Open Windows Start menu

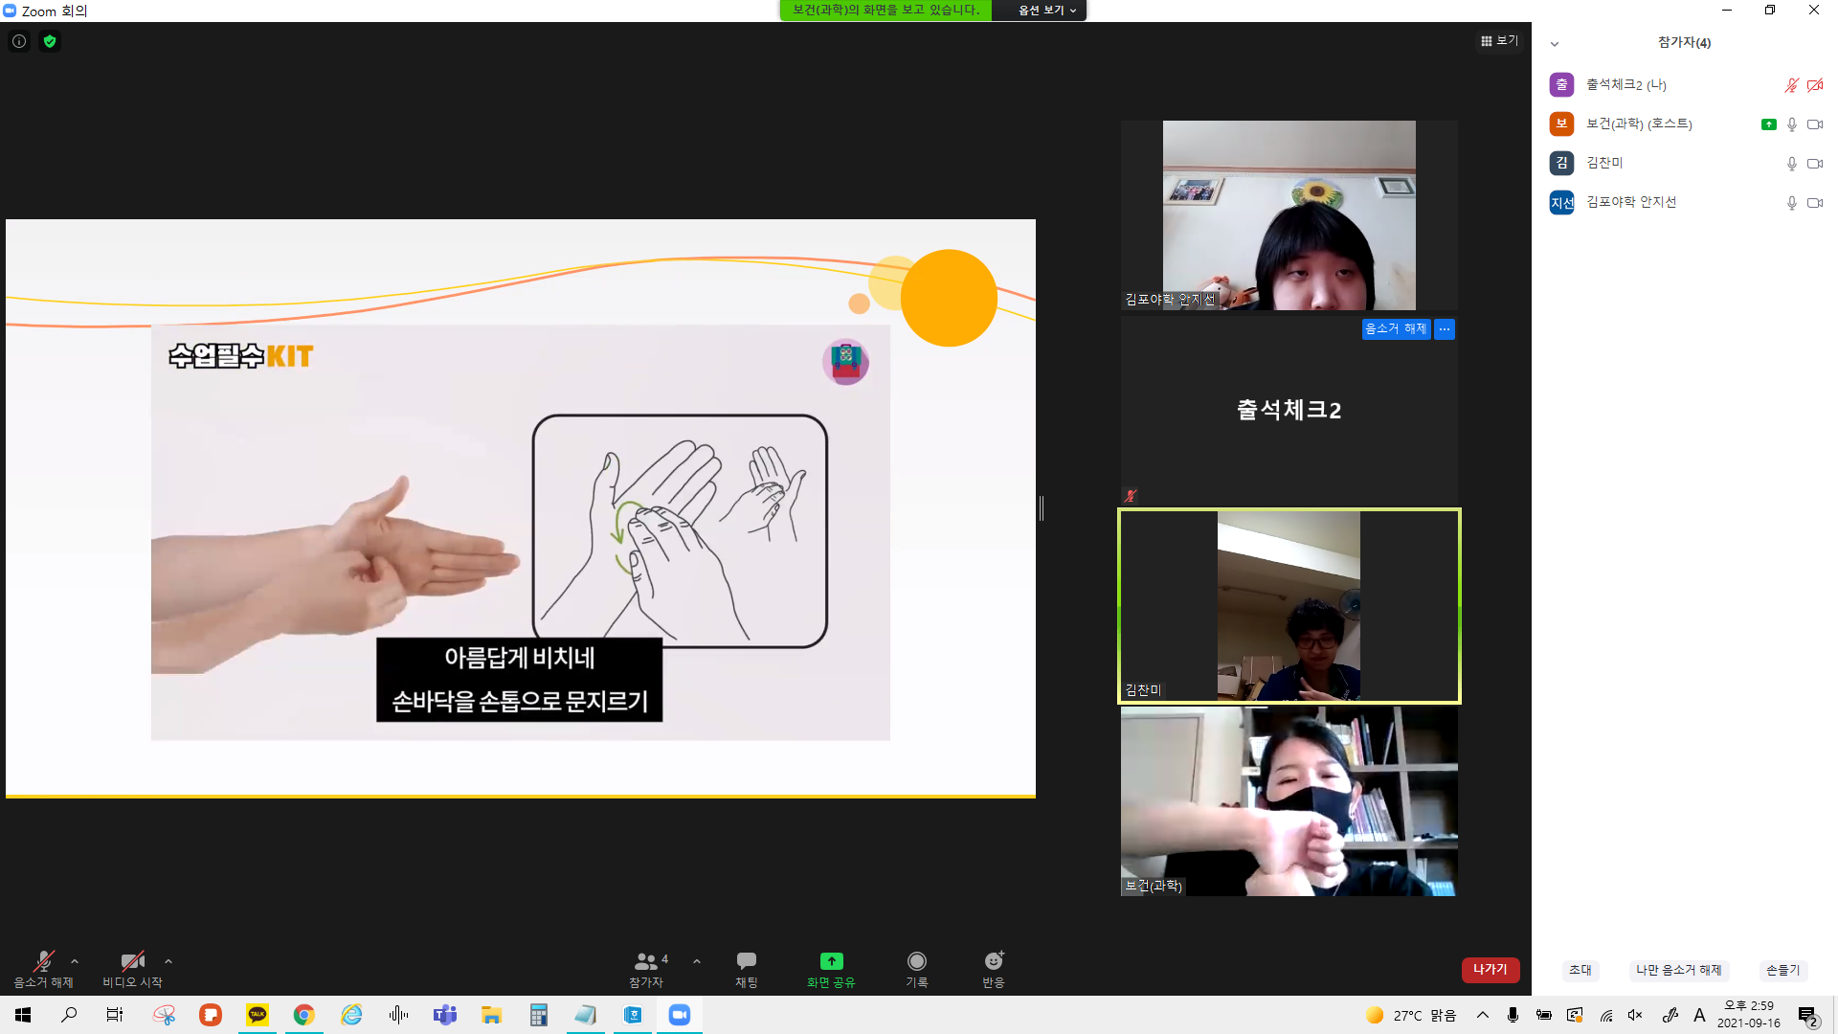click(x=23, y=1015)
